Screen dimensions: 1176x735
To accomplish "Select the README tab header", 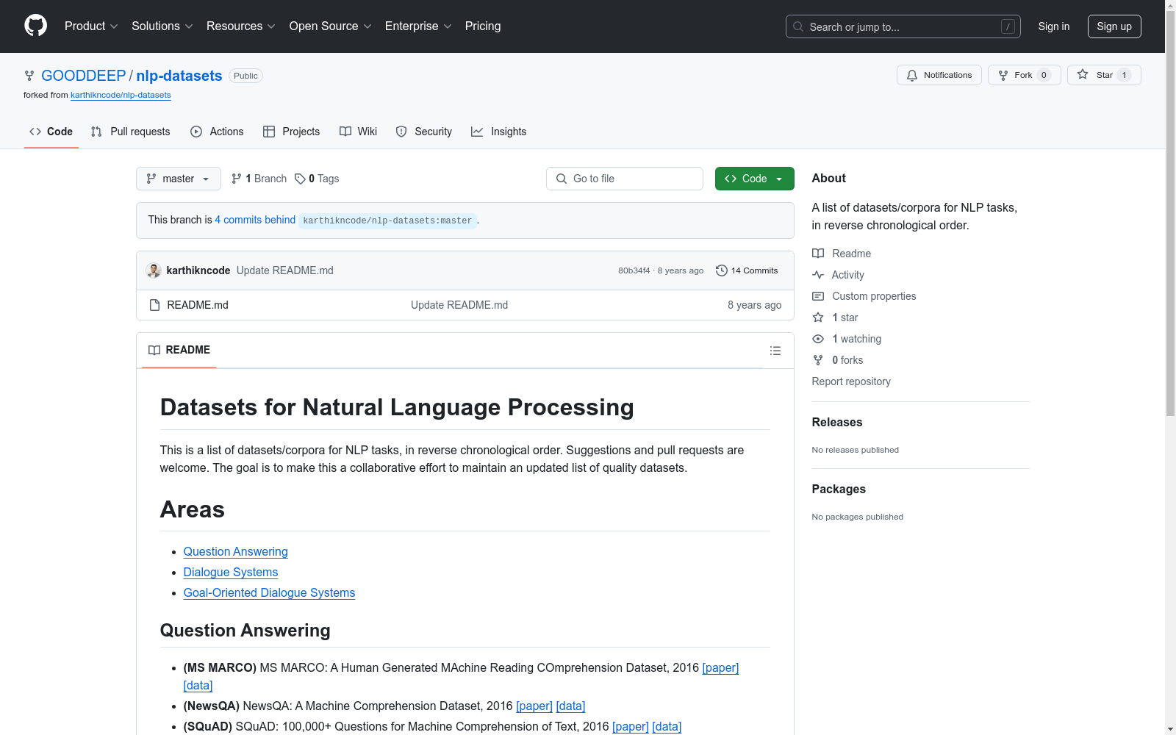I will [179, 350].
